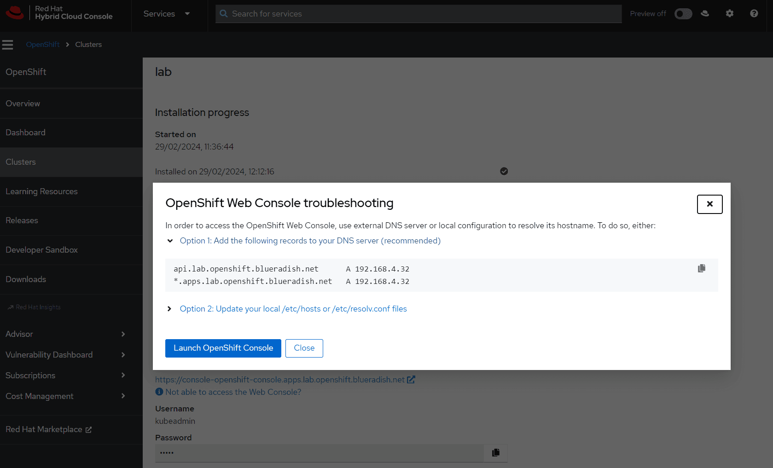Click Red Hat Insights sidebar label
This screenshot has height=468, width=773.
[38, 307]
